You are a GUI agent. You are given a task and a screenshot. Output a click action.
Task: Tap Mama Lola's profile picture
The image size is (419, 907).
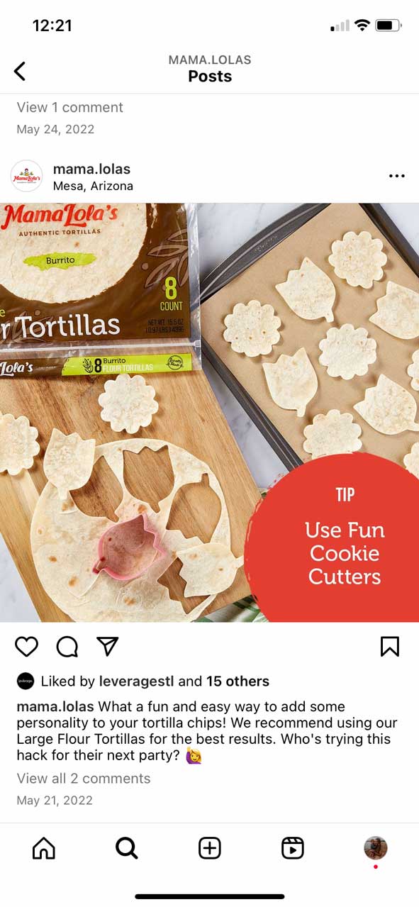point(27,176)
